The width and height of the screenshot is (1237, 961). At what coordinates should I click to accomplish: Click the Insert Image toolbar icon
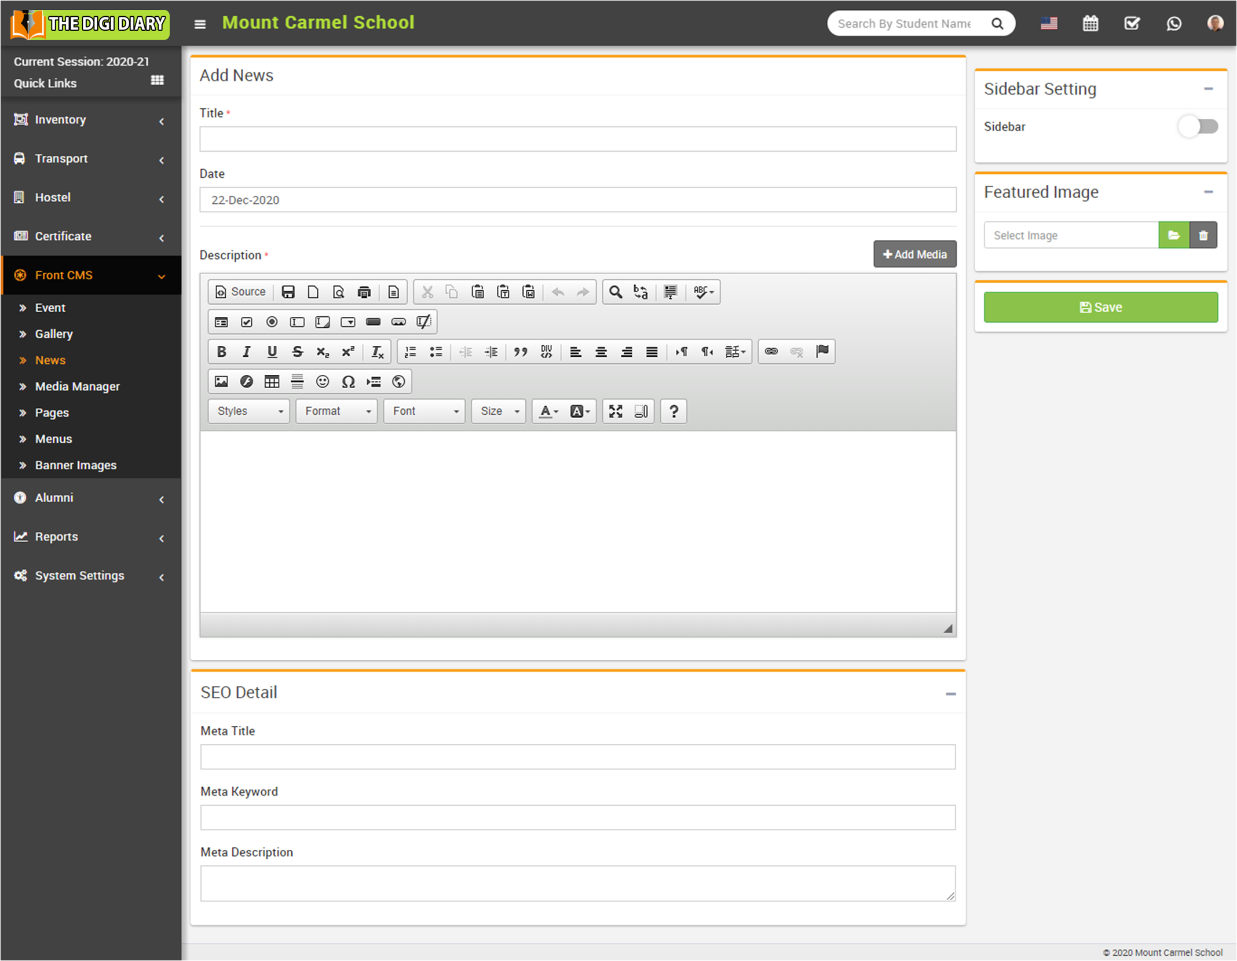pyautogui.click(x=221, y=381)
